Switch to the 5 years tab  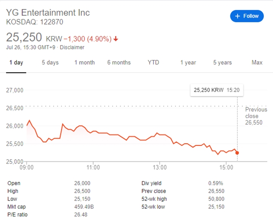coord(223,62)
